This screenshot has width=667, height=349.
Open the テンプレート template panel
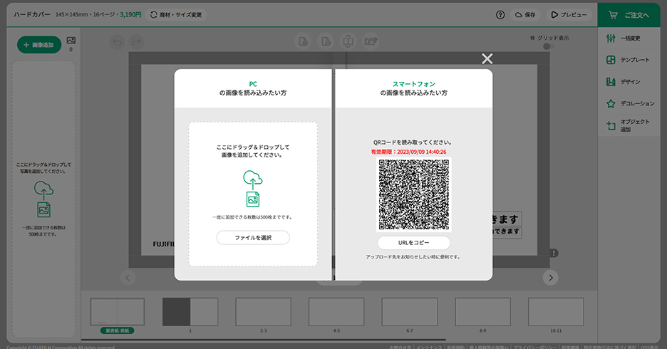pyautogui.click(x=629, y=60)
